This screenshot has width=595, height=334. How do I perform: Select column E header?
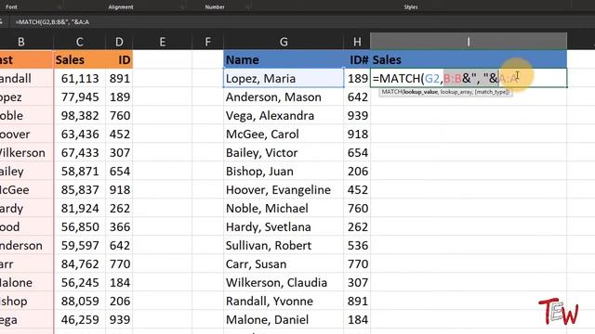coord(163,42)
